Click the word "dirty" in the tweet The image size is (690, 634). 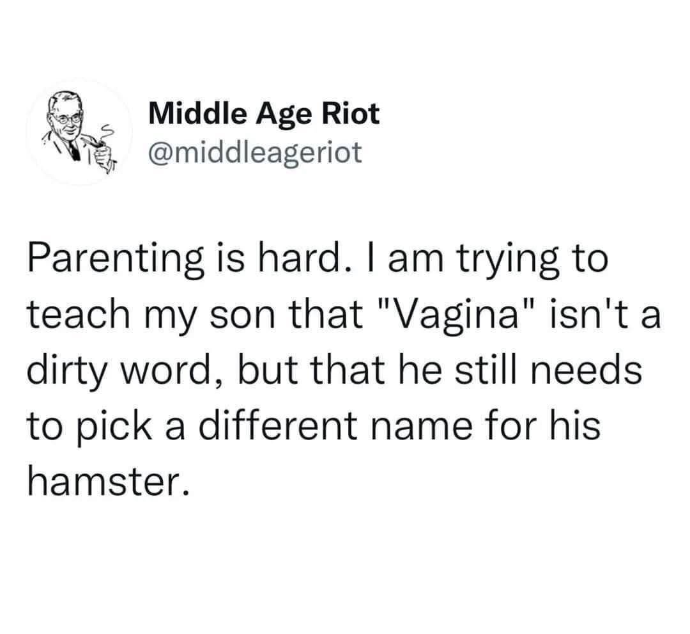[64, 371]
